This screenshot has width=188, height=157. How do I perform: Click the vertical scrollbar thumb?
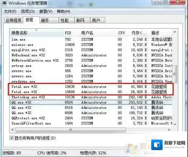point(175,74)
